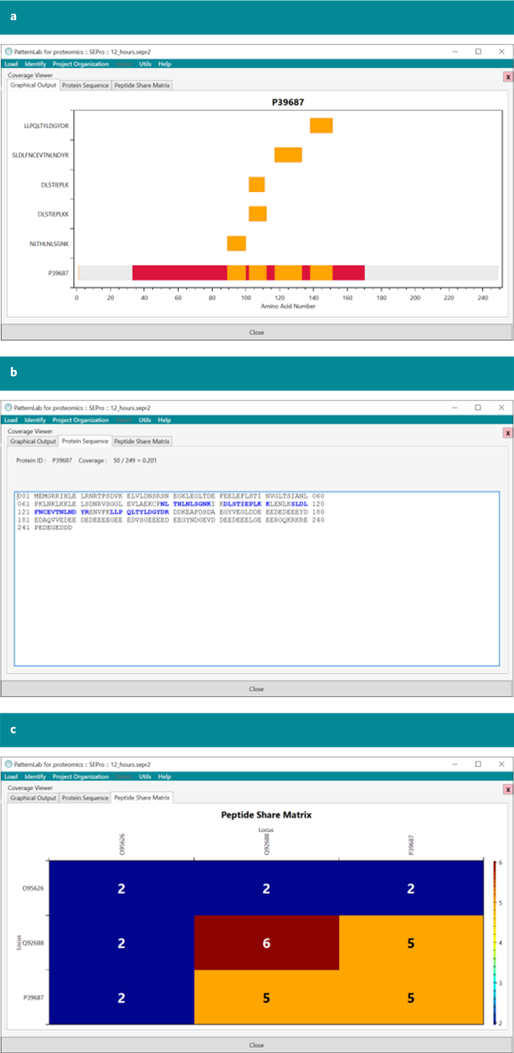Screen dimensions: 514x1053
Task: Click orange bar for DLSTIEPLKK peptide
Action: (258, 214)
